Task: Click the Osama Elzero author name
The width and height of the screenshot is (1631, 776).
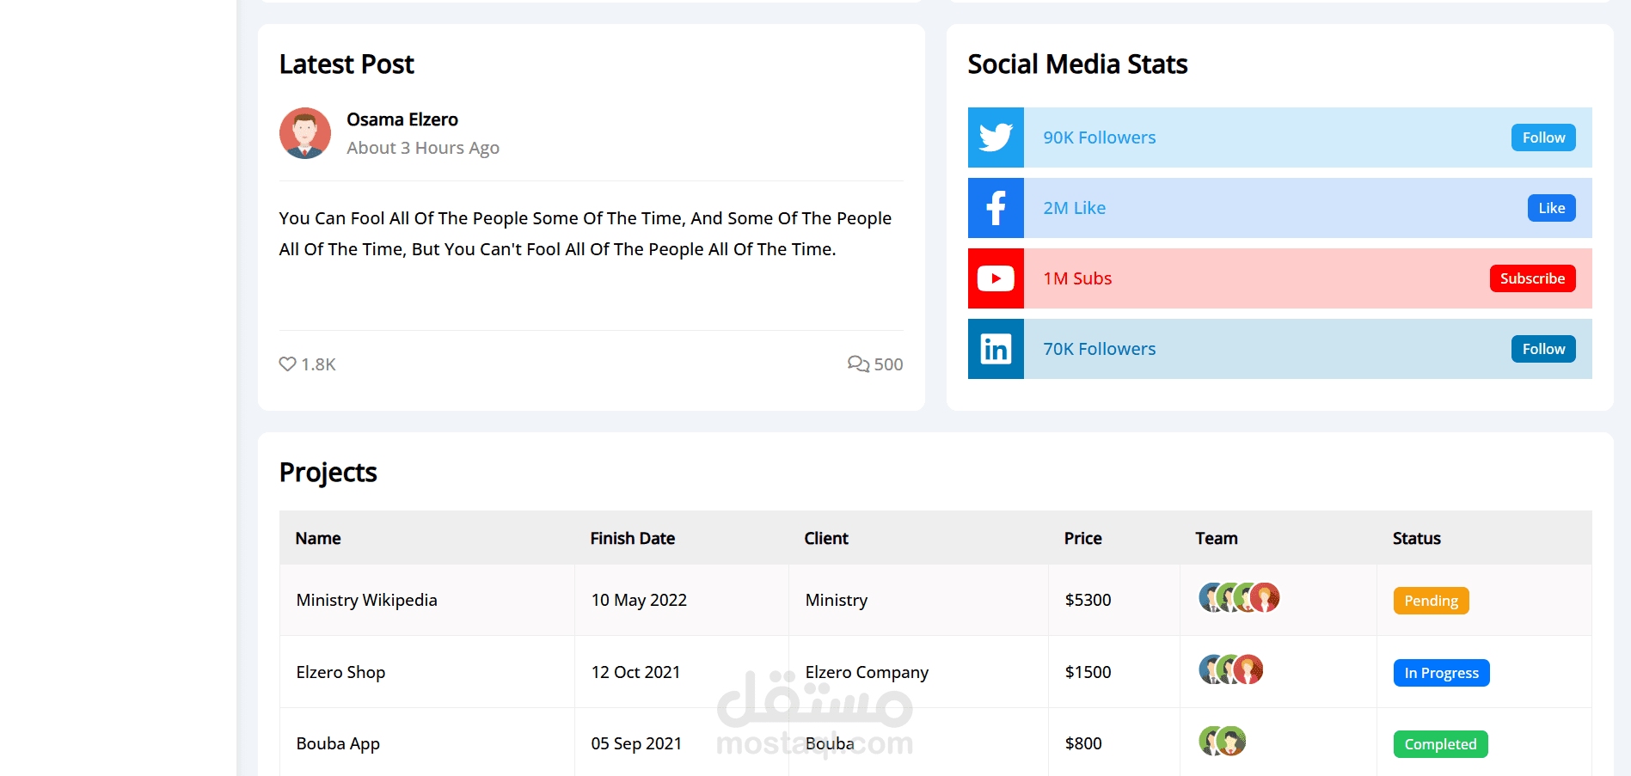Action: click(x=402, y=119)
